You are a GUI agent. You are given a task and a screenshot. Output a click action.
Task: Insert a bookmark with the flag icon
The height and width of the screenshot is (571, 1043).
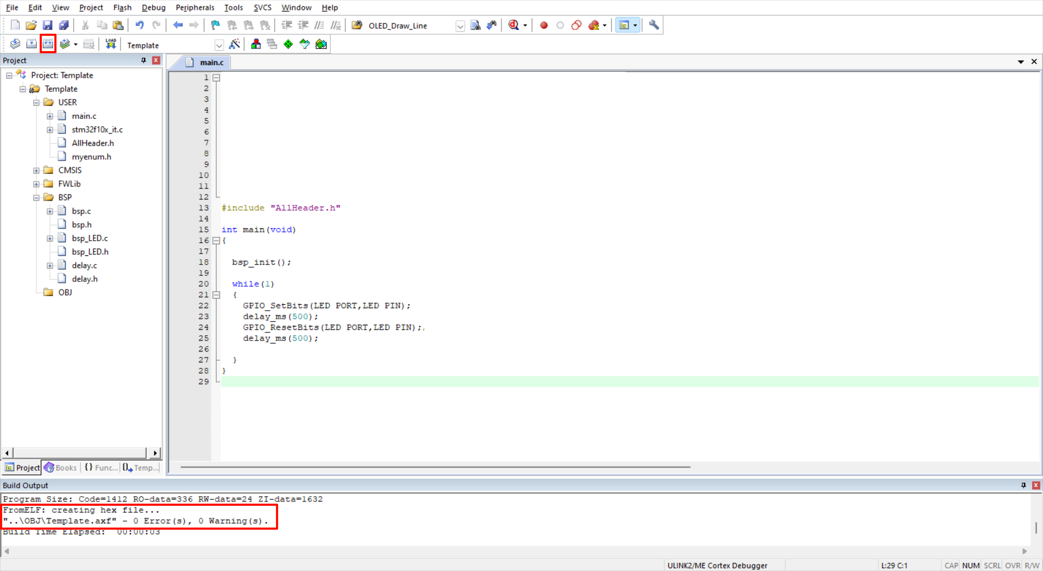pos(216,25)
